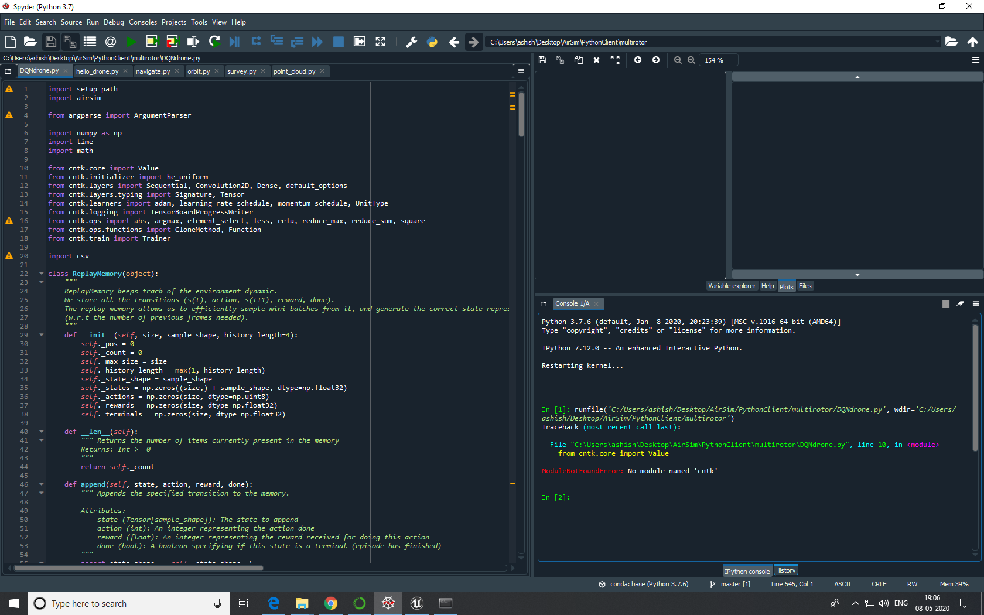Screen dimensions: 984x615
Task: Toggle fullscreen mode
Action: [x=380, y=42]
